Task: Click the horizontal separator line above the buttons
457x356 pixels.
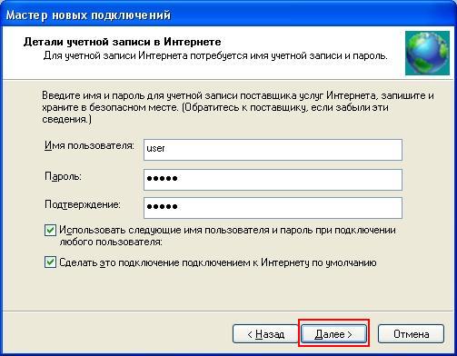Action: pyautogui.click(x=228, y=311)
